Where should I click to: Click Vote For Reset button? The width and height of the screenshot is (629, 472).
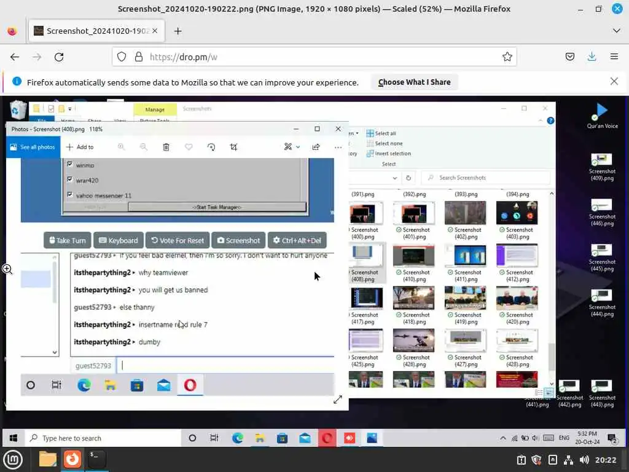[x=178, y=240]
